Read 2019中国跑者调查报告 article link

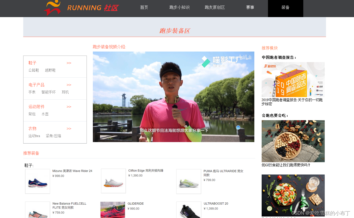pos(292,102)
